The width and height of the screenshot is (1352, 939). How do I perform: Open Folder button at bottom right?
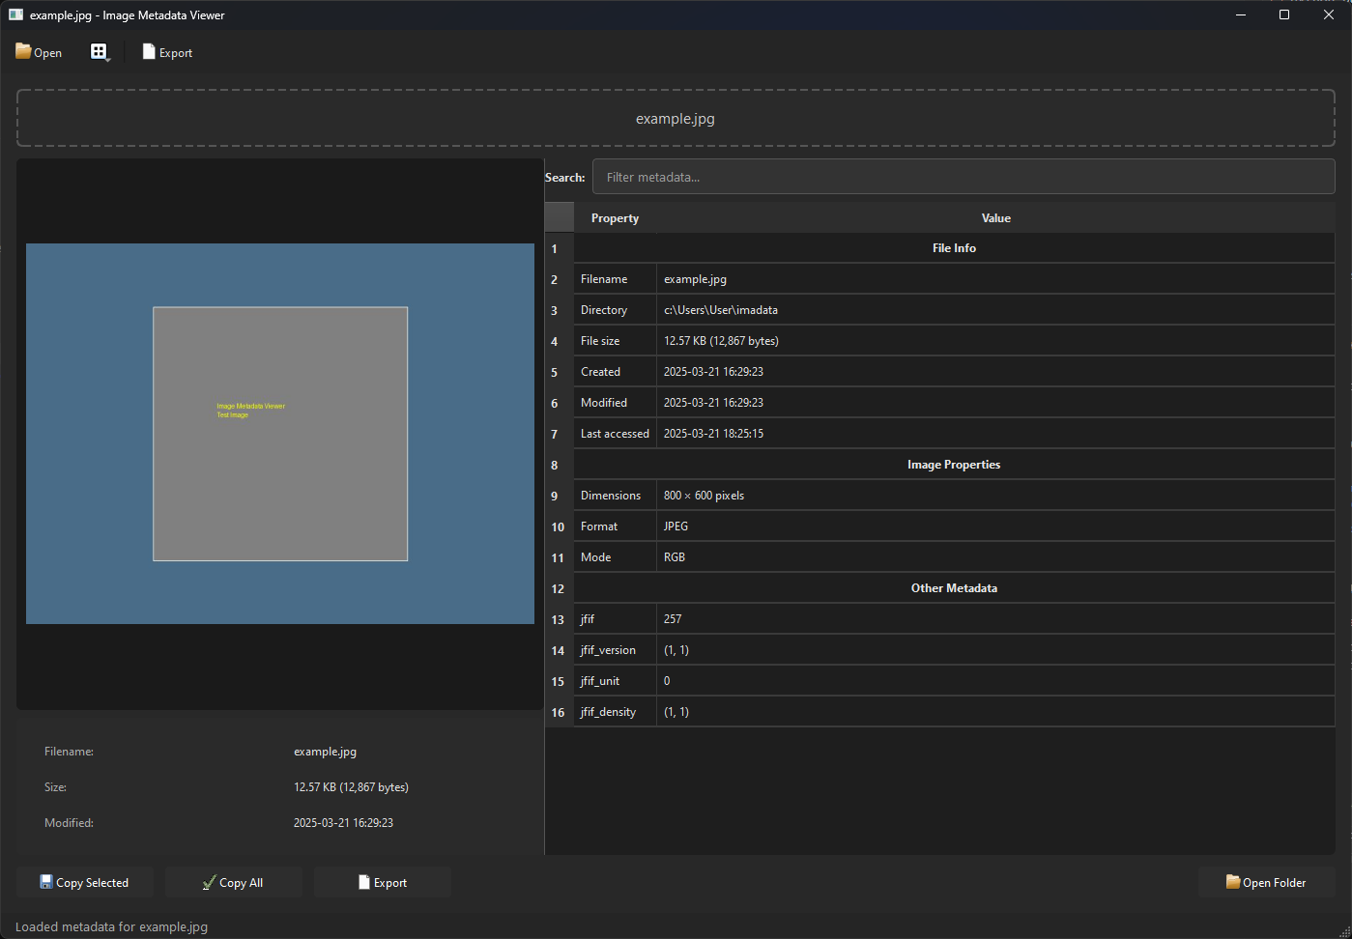(x=1266, y=882)
